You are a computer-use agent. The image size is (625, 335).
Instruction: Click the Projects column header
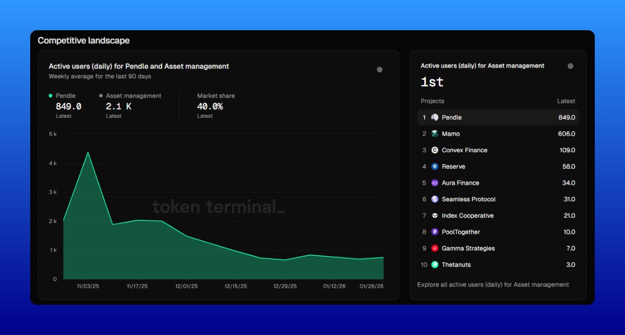(432, 101)
